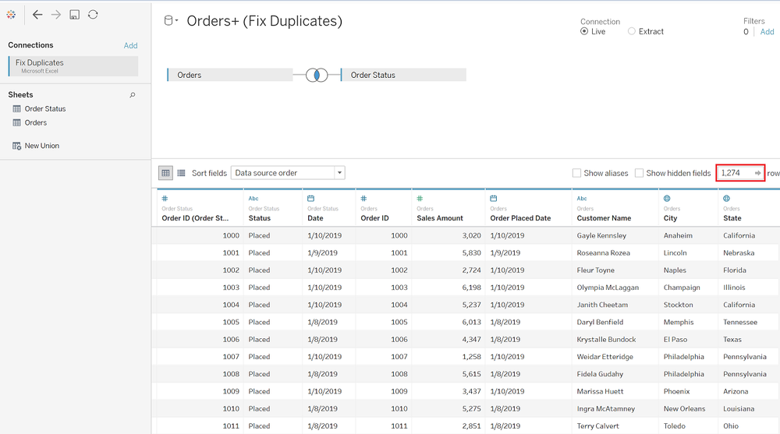Go back with the left arrow
Image resolution: width=780 pixels, height=434 pixels.
37,15
